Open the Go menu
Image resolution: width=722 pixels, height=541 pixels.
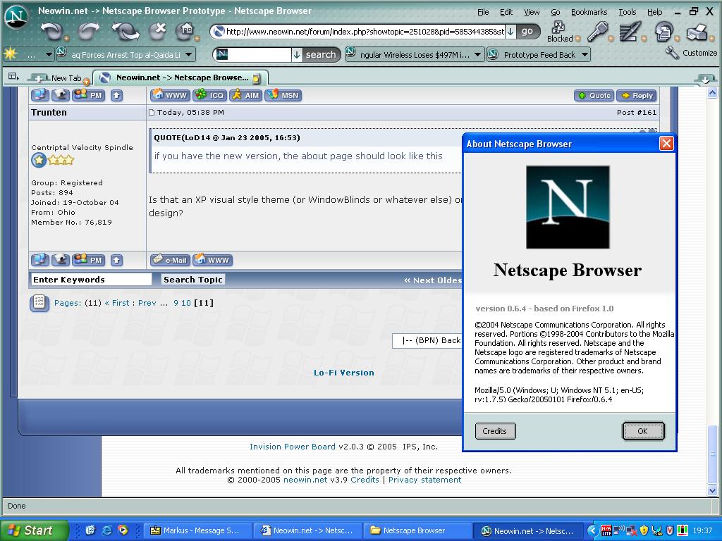click(x=556, y=12)
